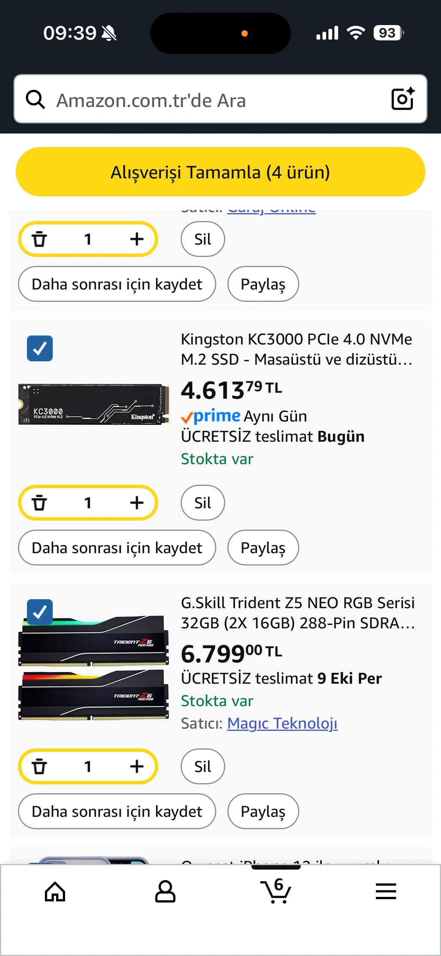Open the account profile tab
This screenshot has width=441, height=956.
click(x=165, y=892)
